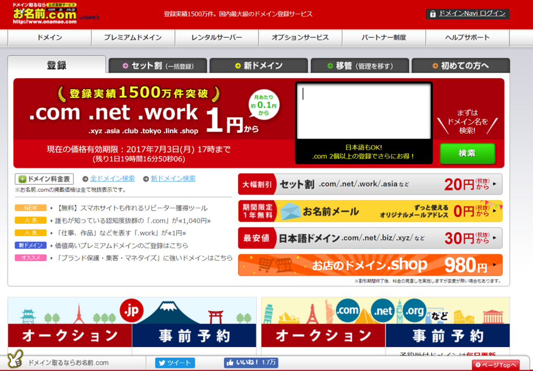Click the 月あたり約0.1円から speech bubble
The height and width of the screenshot is (371, 533).
264,105
